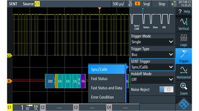Open the Zoom function

184,89
